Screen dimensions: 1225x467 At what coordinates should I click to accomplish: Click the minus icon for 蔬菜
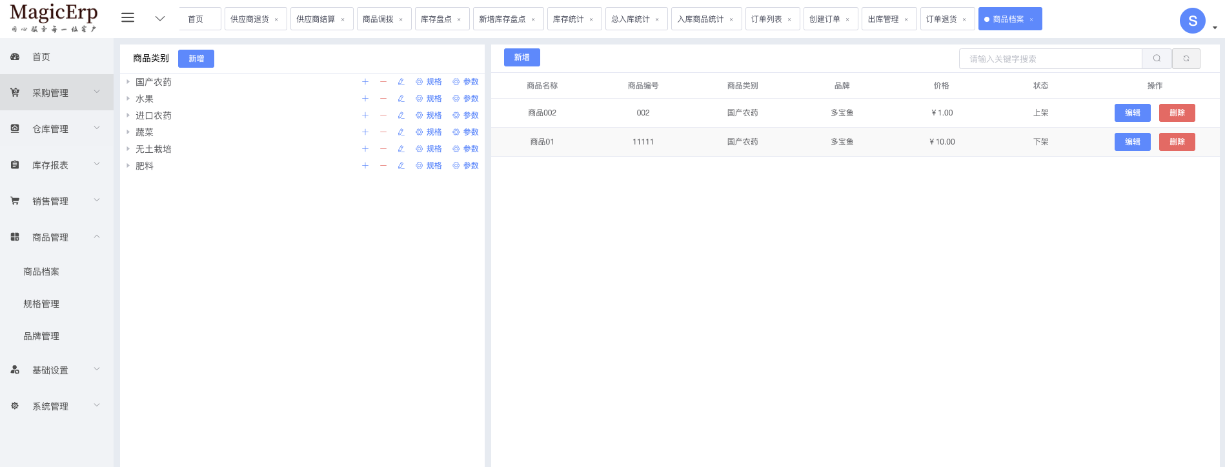click(383, 132)
